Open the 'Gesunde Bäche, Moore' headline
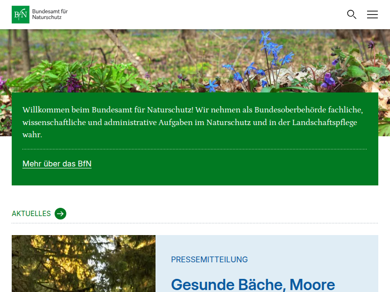The width and height of the screenshot is (390, 292). tap(253, 284)
